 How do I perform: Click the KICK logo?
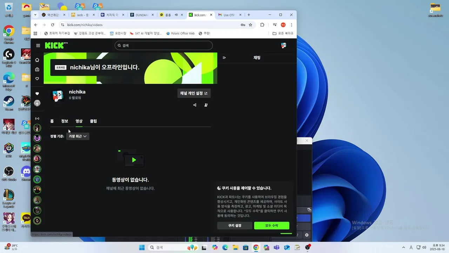point(56,45)
